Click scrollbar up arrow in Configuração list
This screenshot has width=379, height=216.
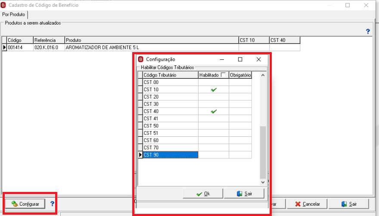click(x=263, y=75)
